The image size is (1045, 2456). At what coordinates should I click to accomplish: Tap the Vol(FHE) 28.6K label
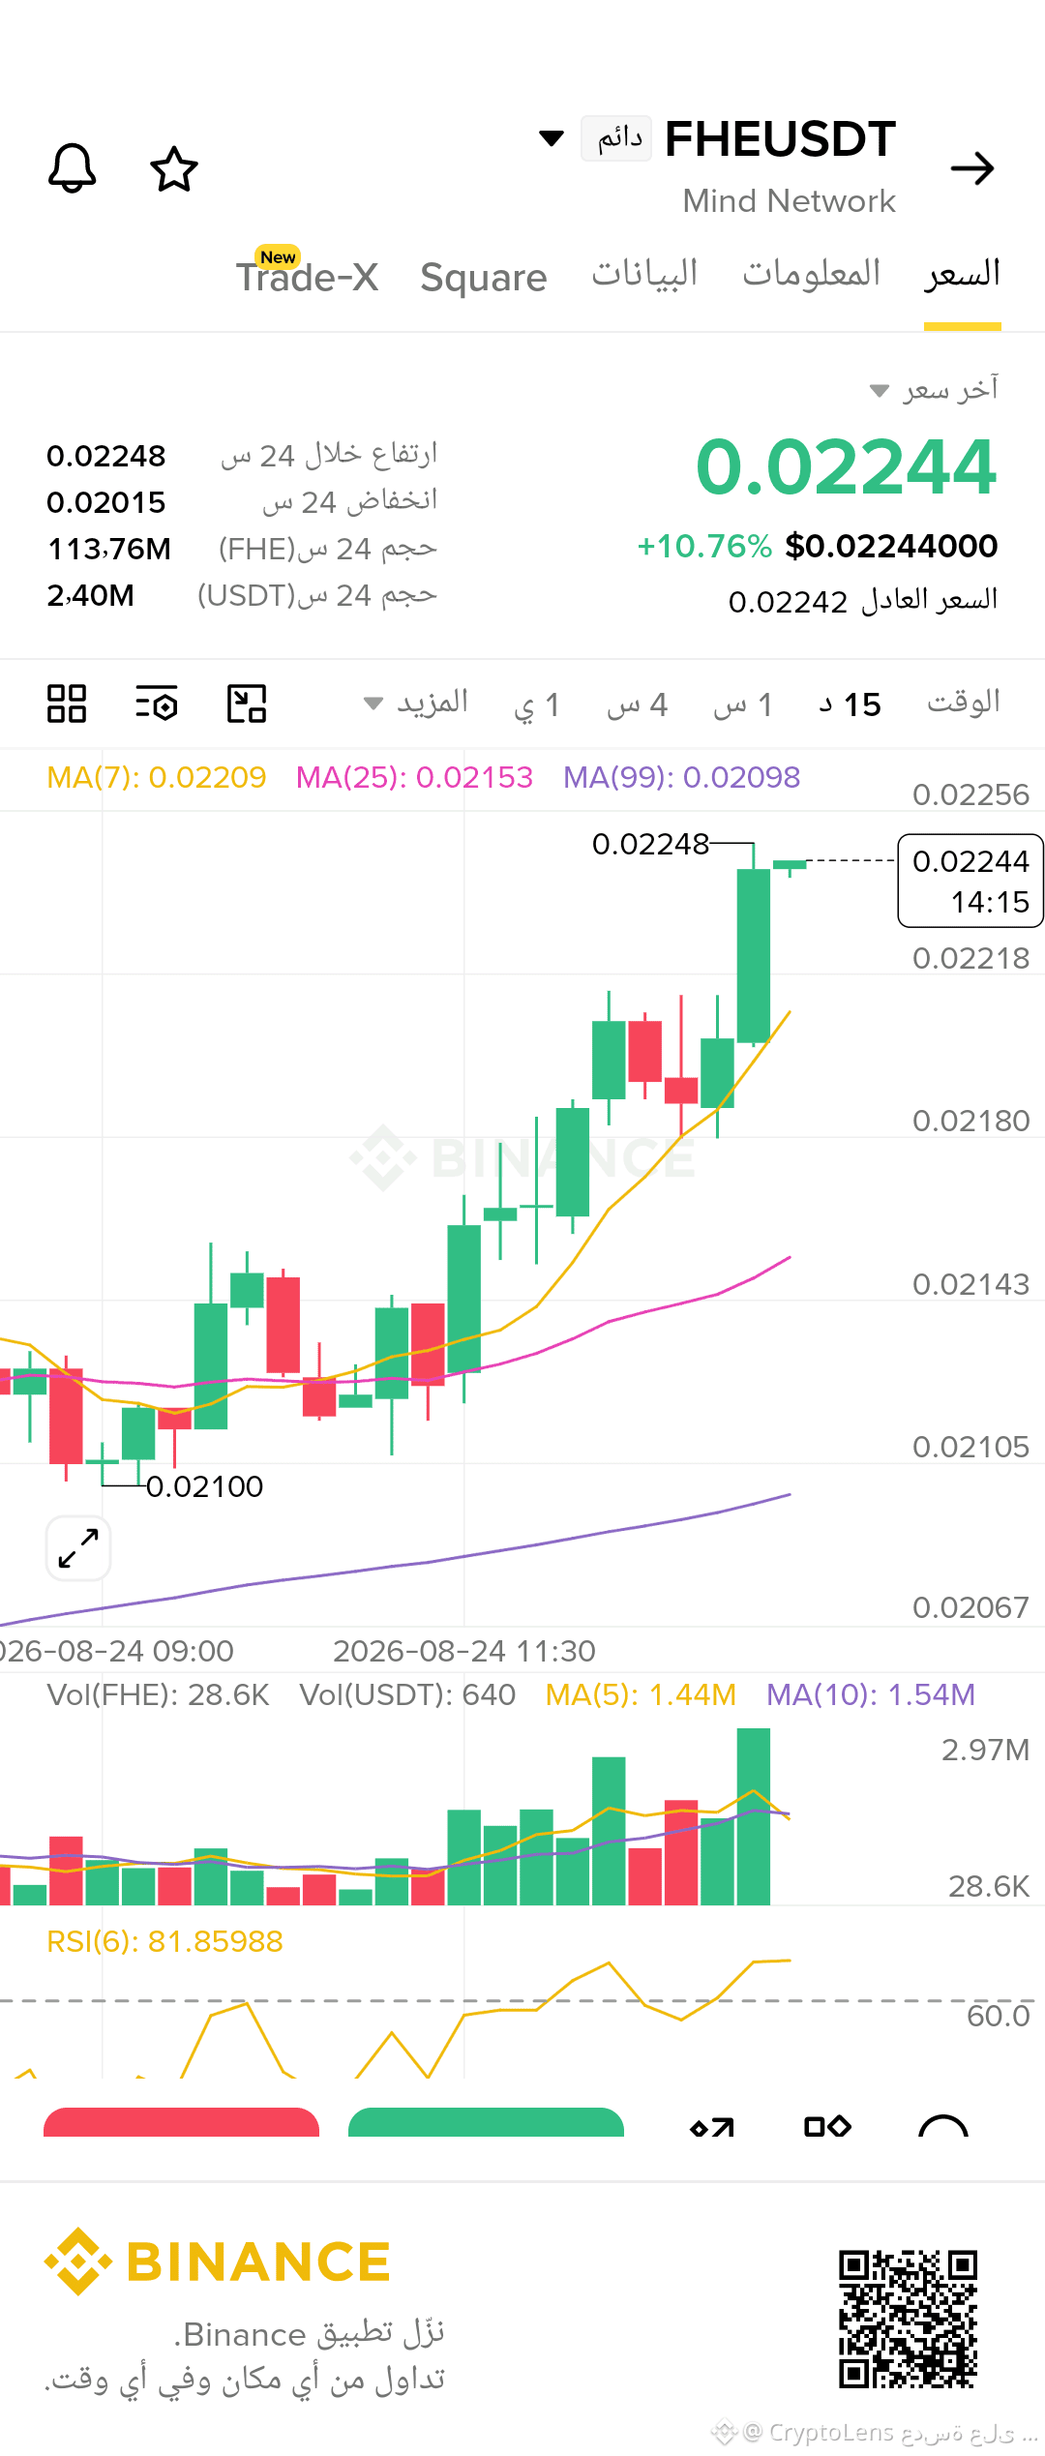(x=158, y=1694)
